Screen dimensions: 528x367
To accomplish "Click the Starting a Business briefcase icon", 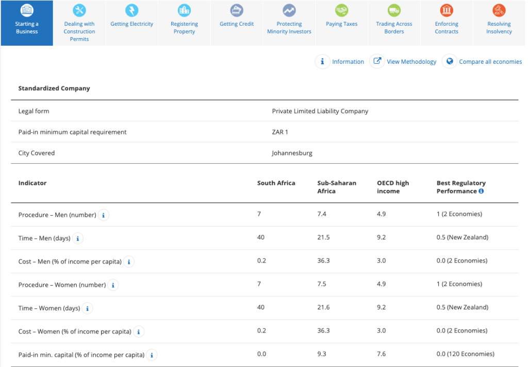I will 27,10.
